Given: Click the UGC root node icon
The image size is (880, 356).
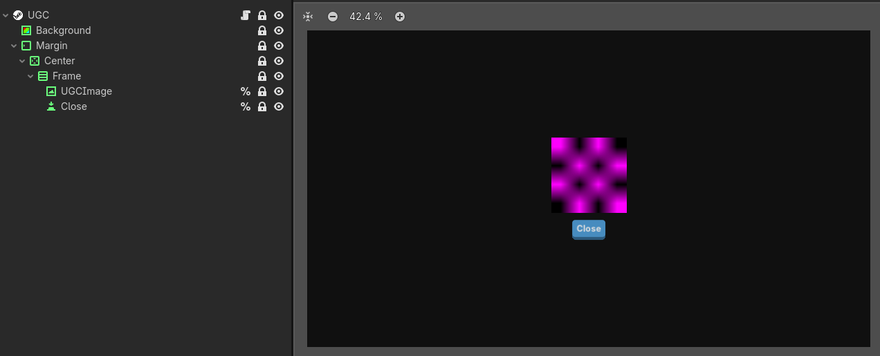Looking at the screenshot, I should pos(18,15).
